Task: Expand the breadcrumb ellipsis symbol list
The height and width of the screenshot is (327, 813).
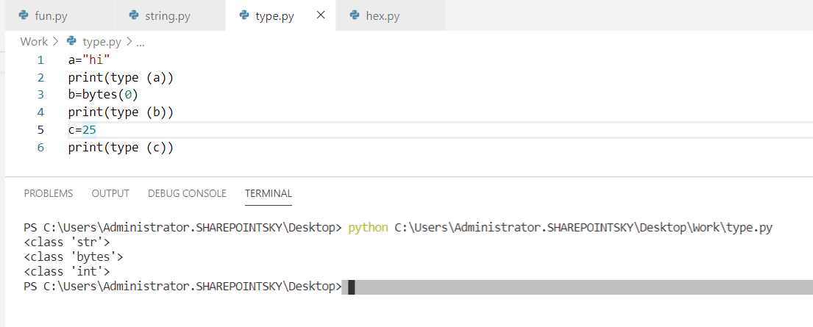Action: (140, 42)
